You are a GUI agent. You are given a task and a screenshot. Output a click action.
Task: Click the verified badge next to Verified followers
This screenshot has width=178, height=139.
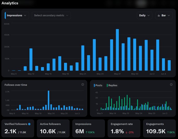(29, 124)
